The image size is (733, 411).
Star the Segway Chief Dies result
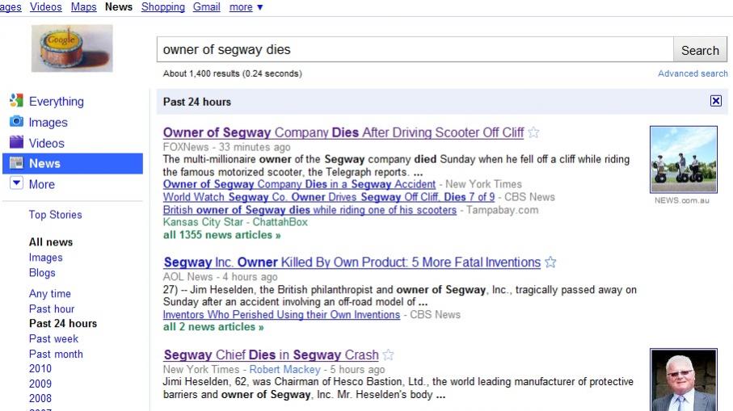click(x=389, y=355)
